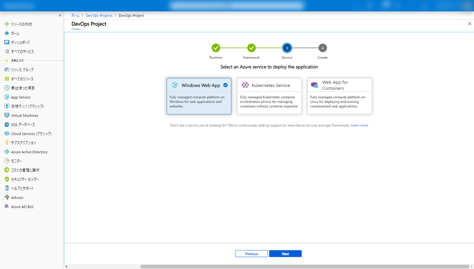Open Subscriptions key icon
The height and width of the screenshot is (269, 474).
(6, 142)
